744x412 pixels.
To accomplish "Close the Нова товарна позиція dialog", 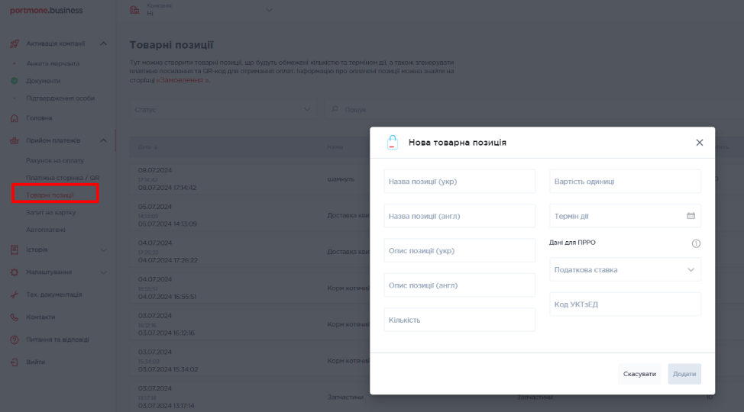I will tap(700, 143).
